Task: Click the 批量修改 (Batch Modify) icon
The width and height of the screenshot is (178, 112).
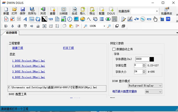Action: click(166, 11)
